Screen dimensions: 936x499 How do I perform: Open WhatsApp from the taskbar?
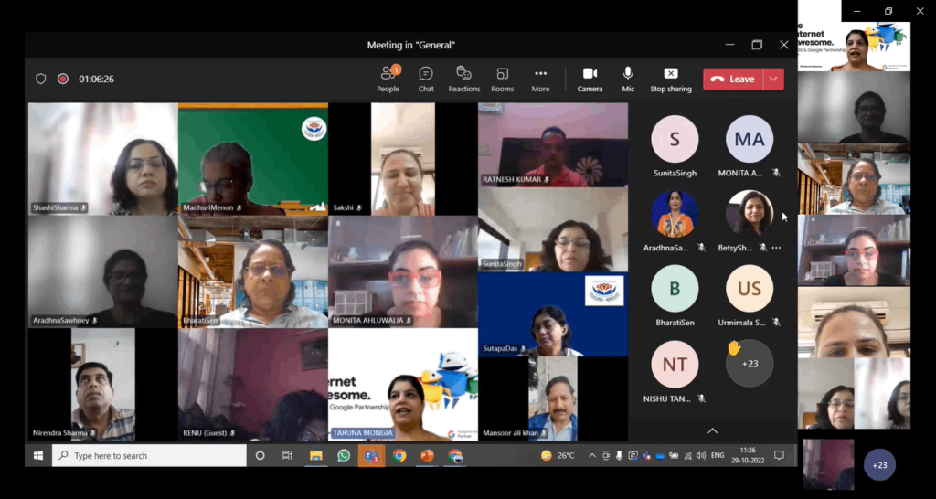click(344, 455)
